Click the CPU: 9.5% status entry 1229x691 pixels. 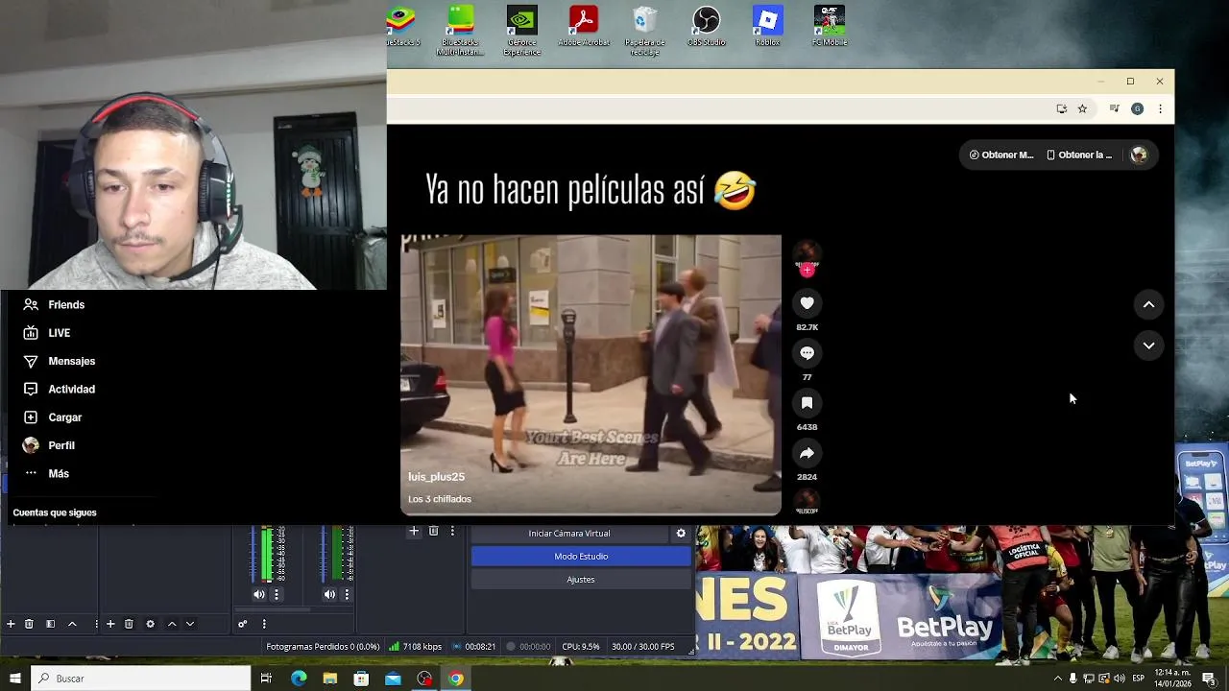pos(580,647)
